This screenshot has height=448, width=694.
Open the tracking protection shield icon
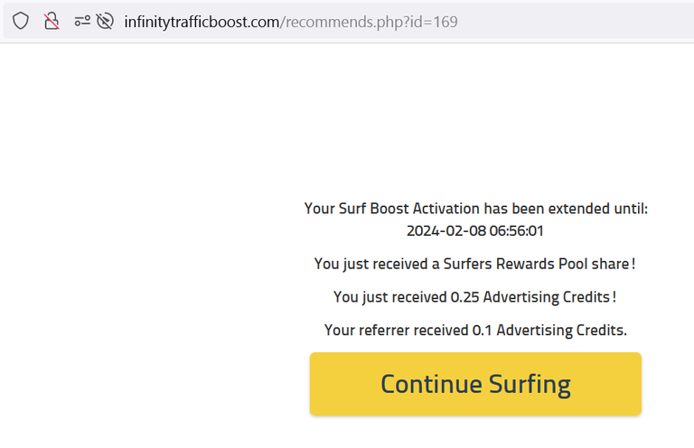21,21
